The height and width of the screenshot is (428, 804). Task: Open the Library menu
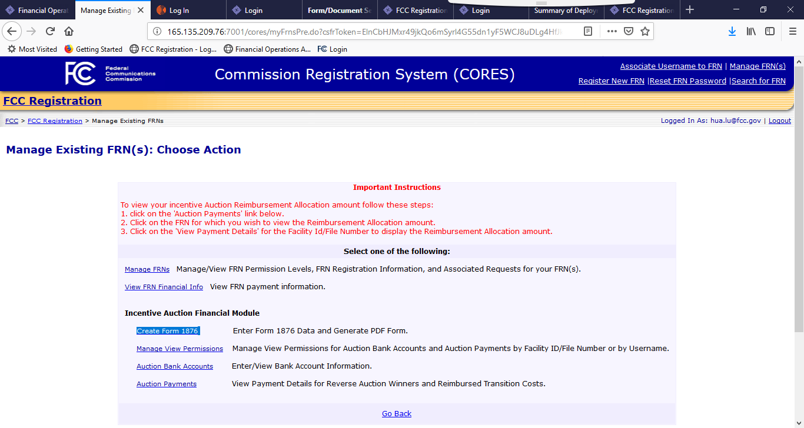(751, 31)
